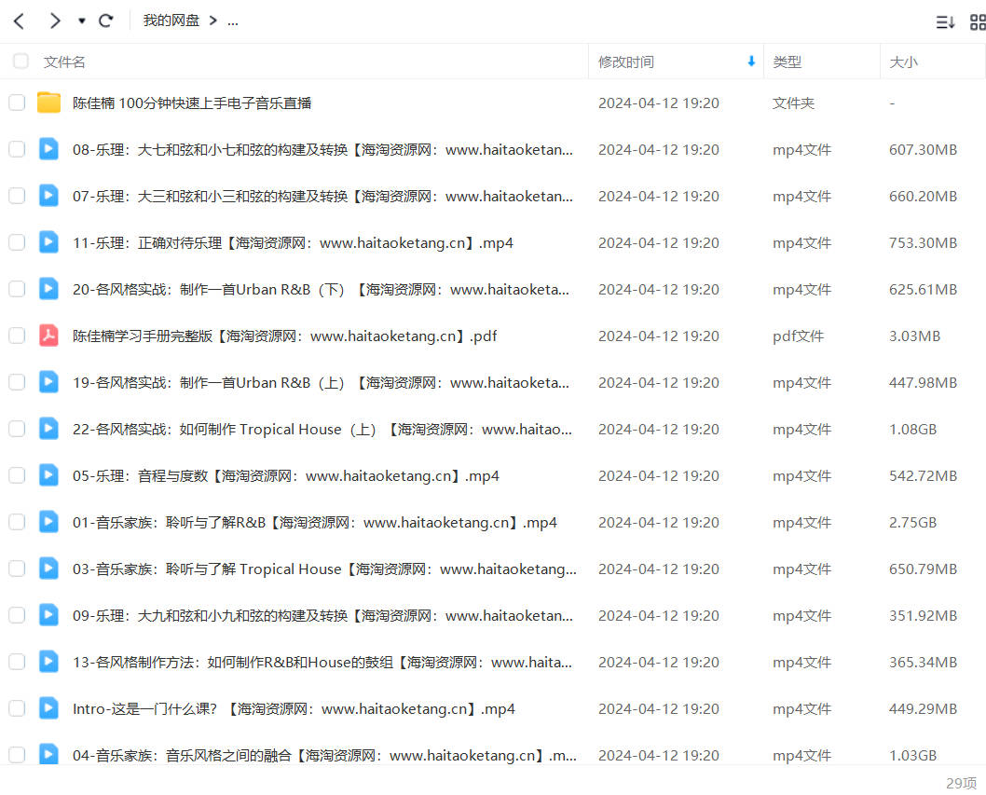Image resolution: width=986 pixels, height=795 pixels.
Task: Click video icon of 07-乐理 file
Action: coord(48,196)
